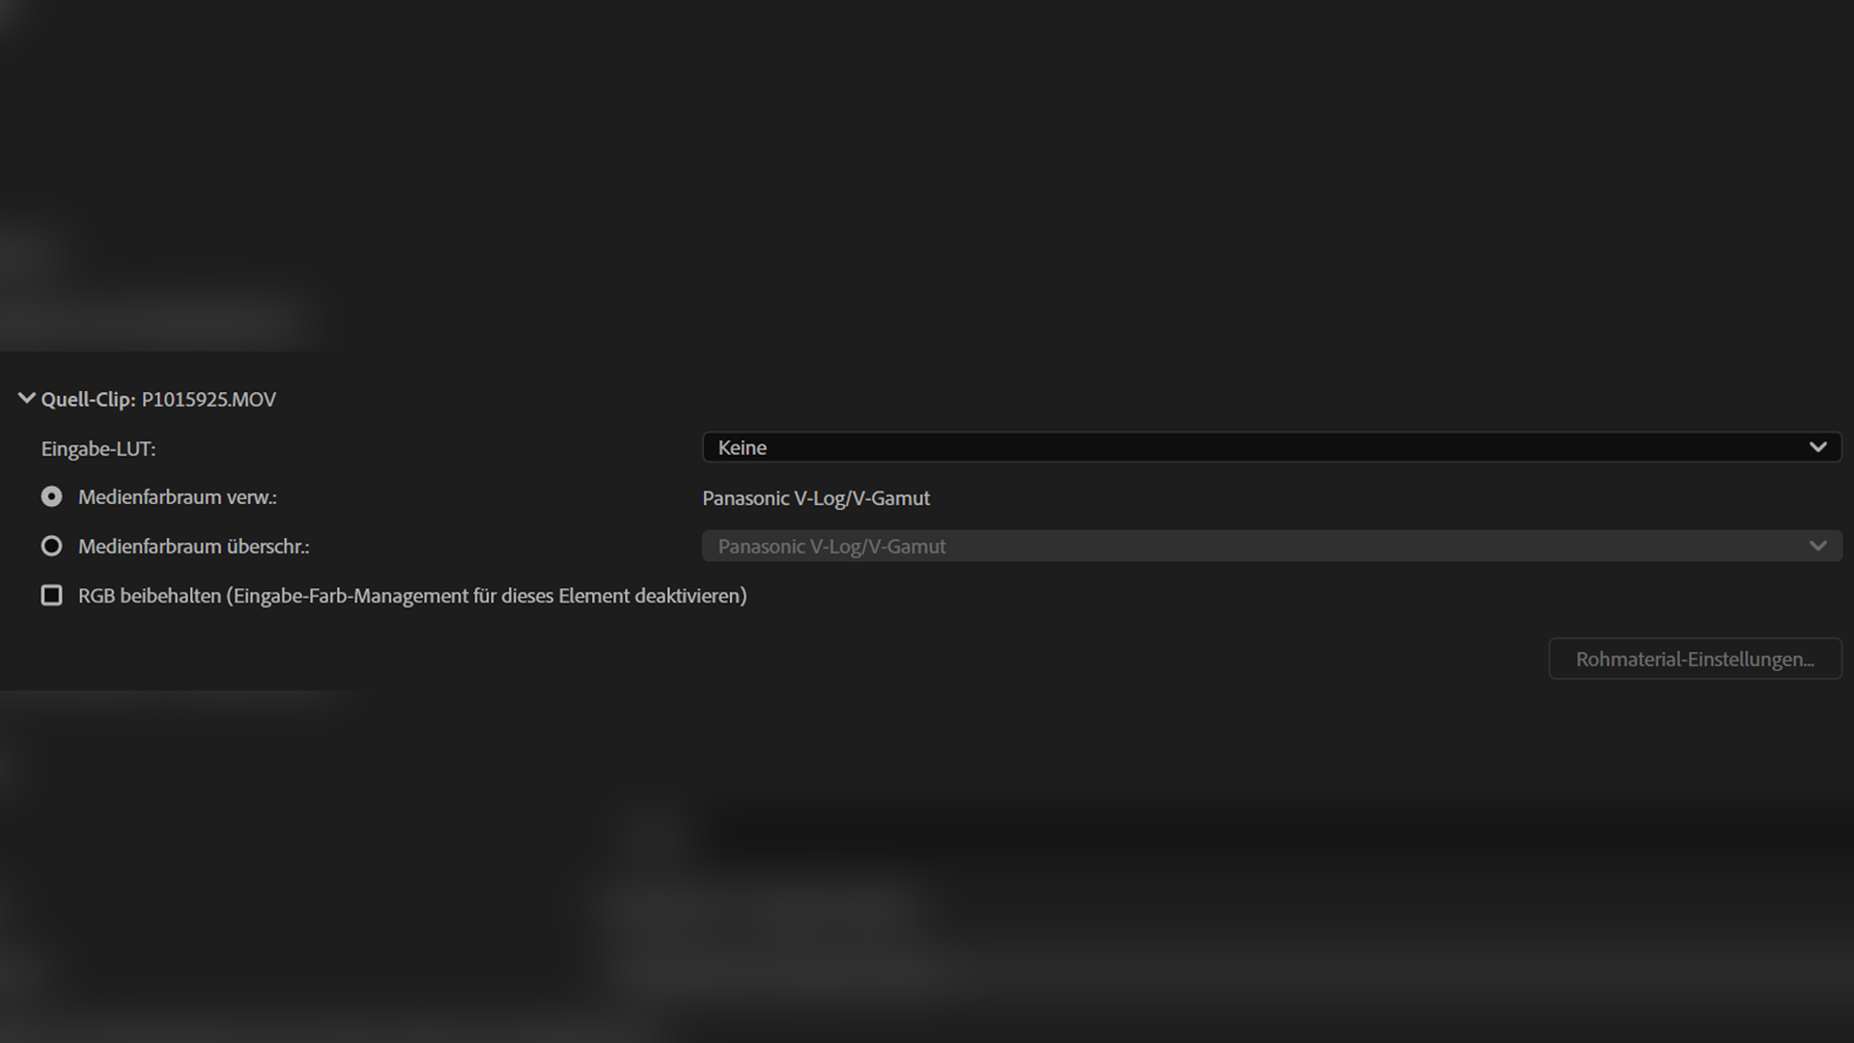1854x1043 pixels.
Task: Click the word Keine in the LUT field
Action: tap(742, 448)
